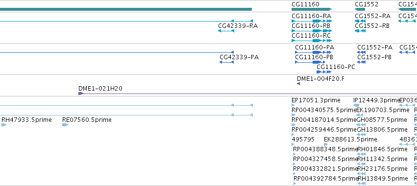Click the CG11160-PA coding feature
This screenshot has width=417, height=186.
point(313,52)
